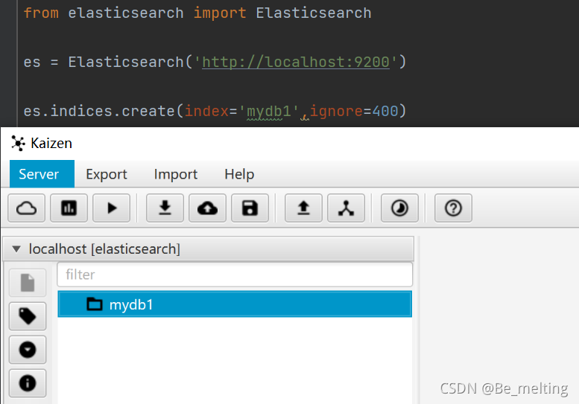The height and width of the screenshot is (404, 579).
Task: Click the cloud connect server icon
Action: (x=27, y=208)
